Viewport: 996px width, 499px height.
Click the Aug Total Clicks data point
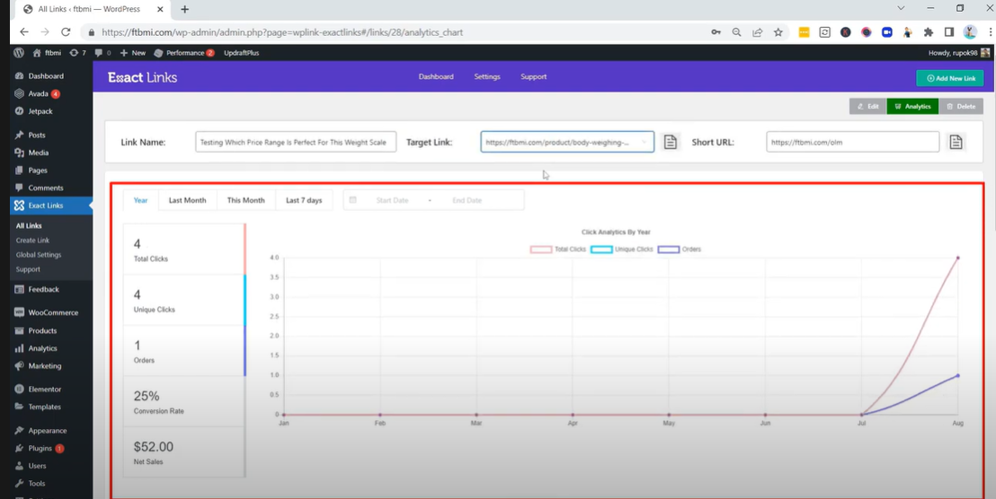957,258
